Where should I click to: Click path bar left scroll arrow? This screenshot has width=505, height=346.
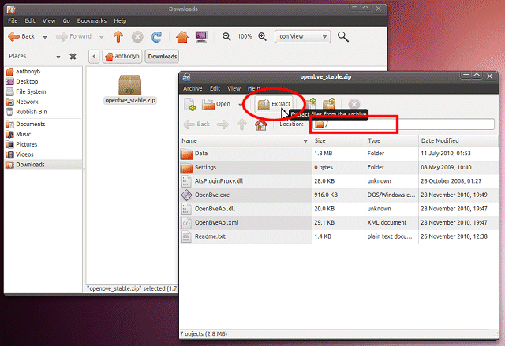point(94,56)
